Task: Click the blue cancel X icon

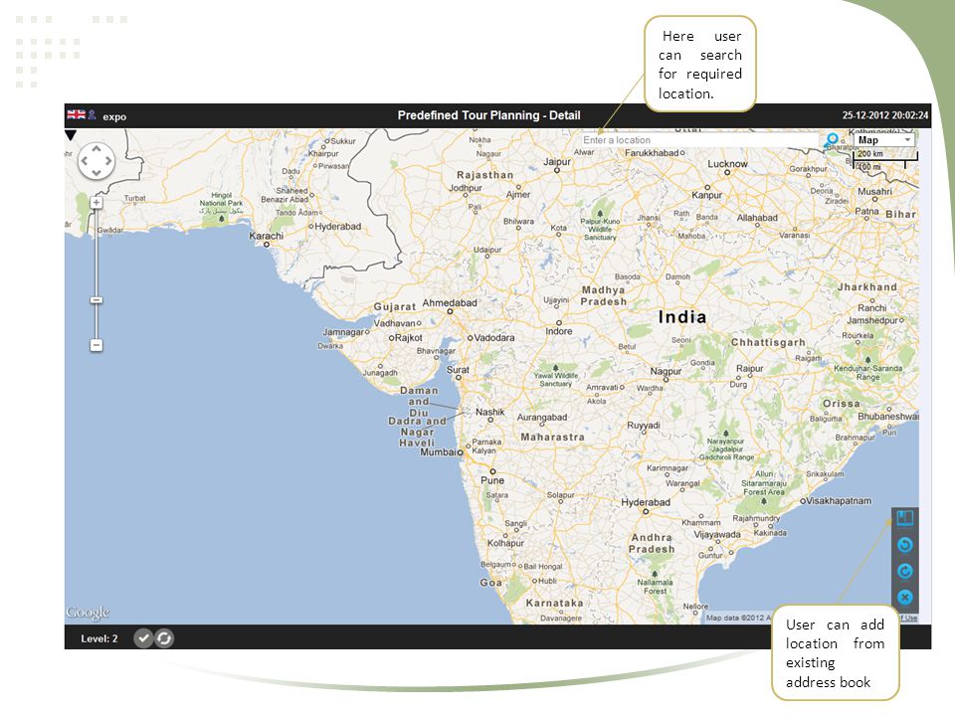Action: pyautogui.click(x=905, y=598)
